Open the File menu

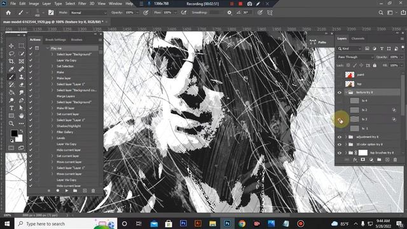[x=13, y=4]
